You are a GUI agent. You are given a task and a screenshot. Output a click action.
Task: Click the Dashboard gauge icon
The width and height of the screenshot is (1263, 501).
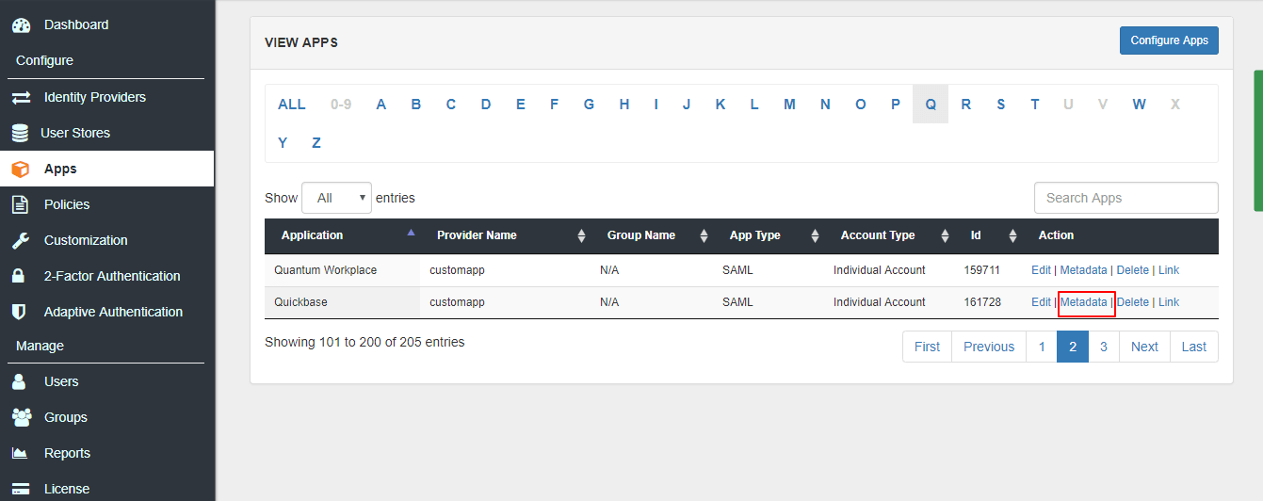point(21,25)
